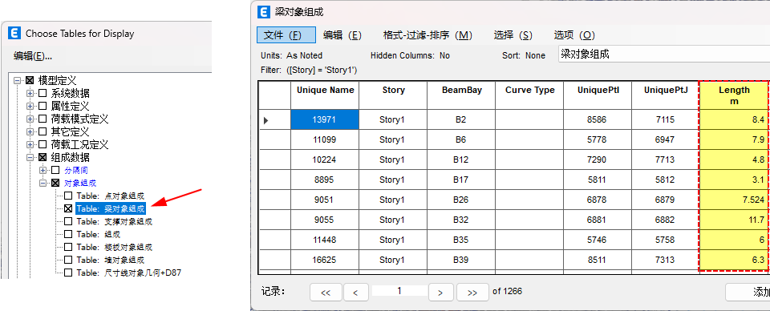
Task: Check the 荷载工况定义 checkbox
Action: [43, 145]
